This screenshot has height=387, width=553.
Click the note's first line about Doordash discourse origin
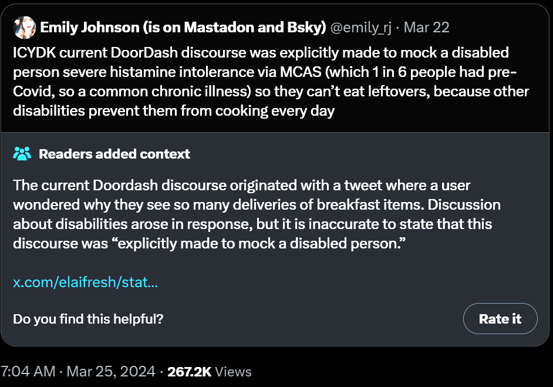[x=242, y=185]
